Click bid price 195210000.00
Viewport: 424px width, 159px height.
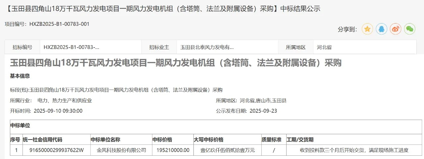173,150
